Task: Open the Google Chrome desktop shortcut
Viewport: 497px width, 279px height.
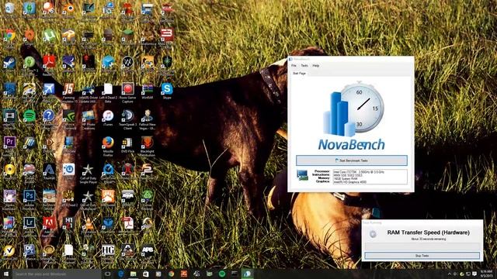Action: point(9,36)
